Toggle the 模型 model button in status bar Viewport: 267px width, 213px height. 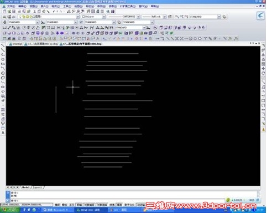click(x=119, y=205)
